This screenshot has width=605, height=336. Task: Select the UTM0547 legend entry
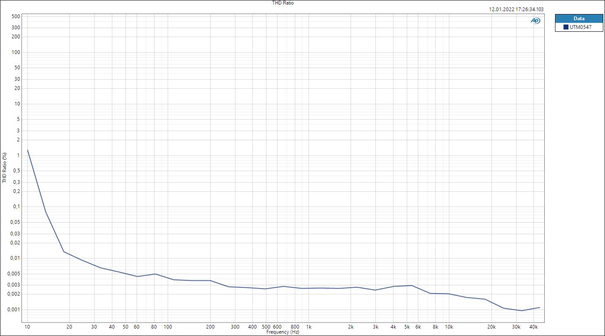577,27
